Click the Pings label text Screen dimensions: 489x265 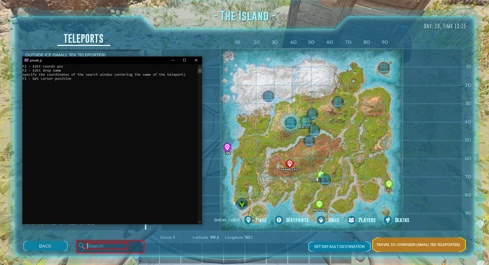click(261, 220)
